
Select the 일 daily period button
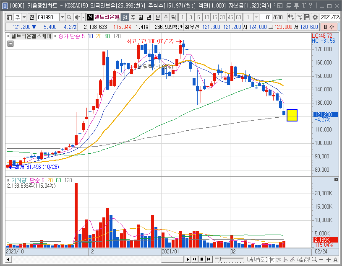[125, 17]
